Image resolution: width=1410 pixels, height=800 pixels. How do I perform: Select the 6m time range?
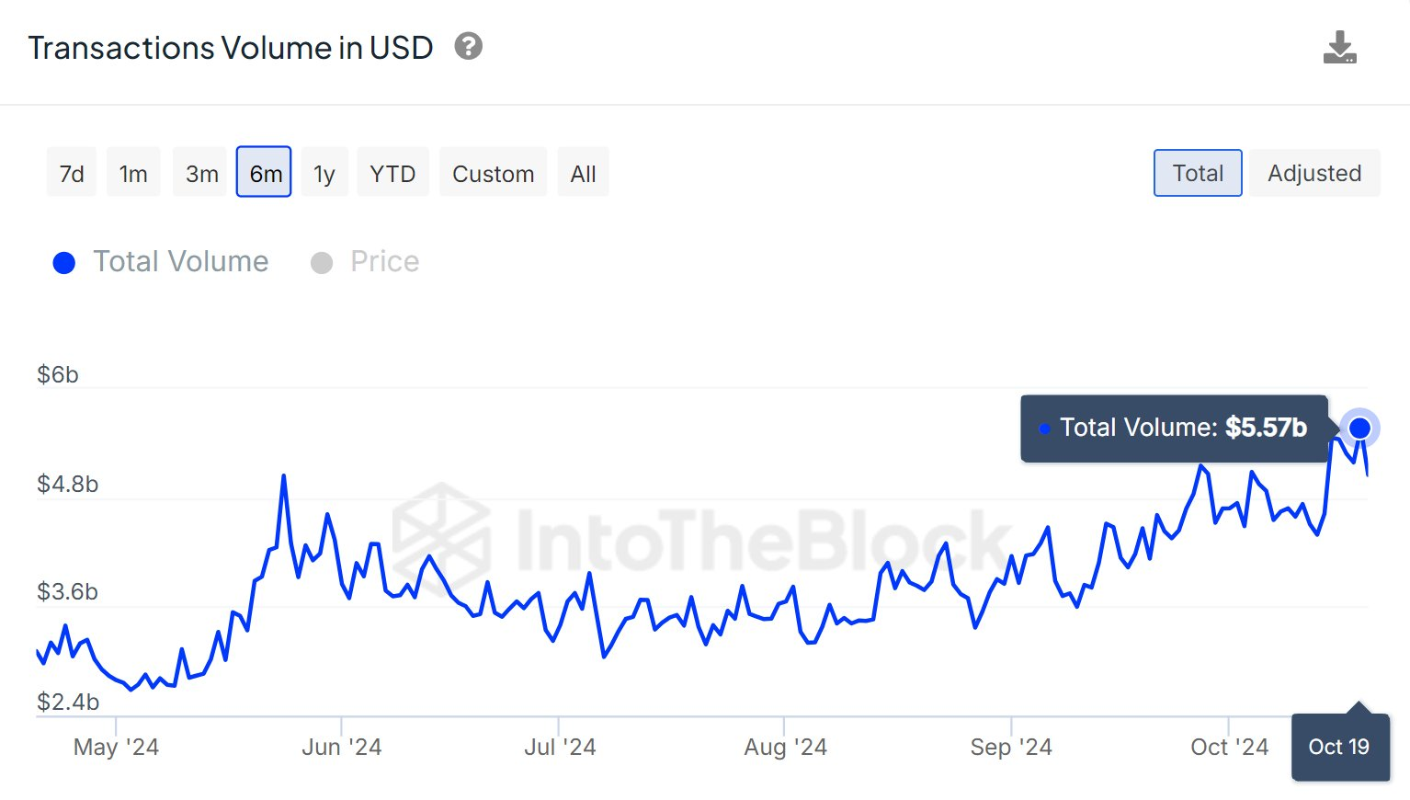pyautogui.click(x=265, y=173)
